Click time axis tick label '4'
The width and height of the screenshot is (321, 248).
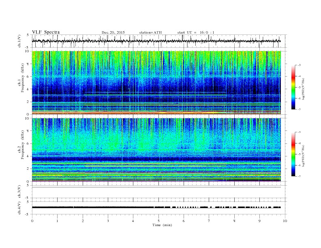coord(133,221)
